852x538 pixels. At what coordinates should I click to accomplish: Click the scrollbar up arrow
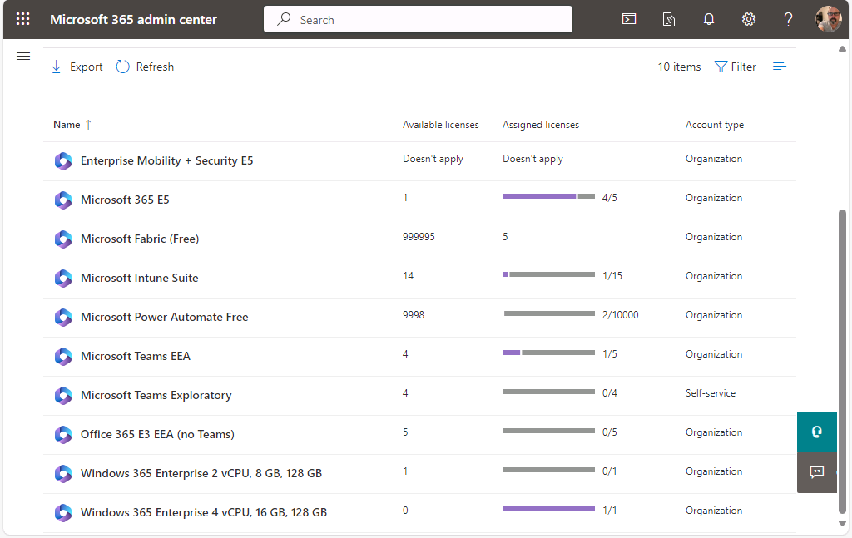click(x=842, y=49)
